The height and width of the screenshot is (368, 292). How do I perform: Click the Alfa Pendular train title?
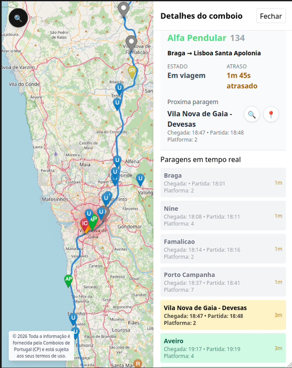(x=197, y=38)
